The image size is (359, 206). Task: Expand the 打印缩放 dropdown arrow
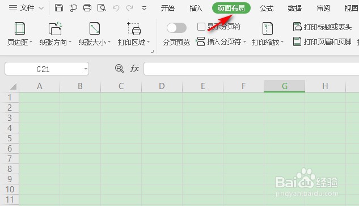pyautogui.click(x=282, y=42)
